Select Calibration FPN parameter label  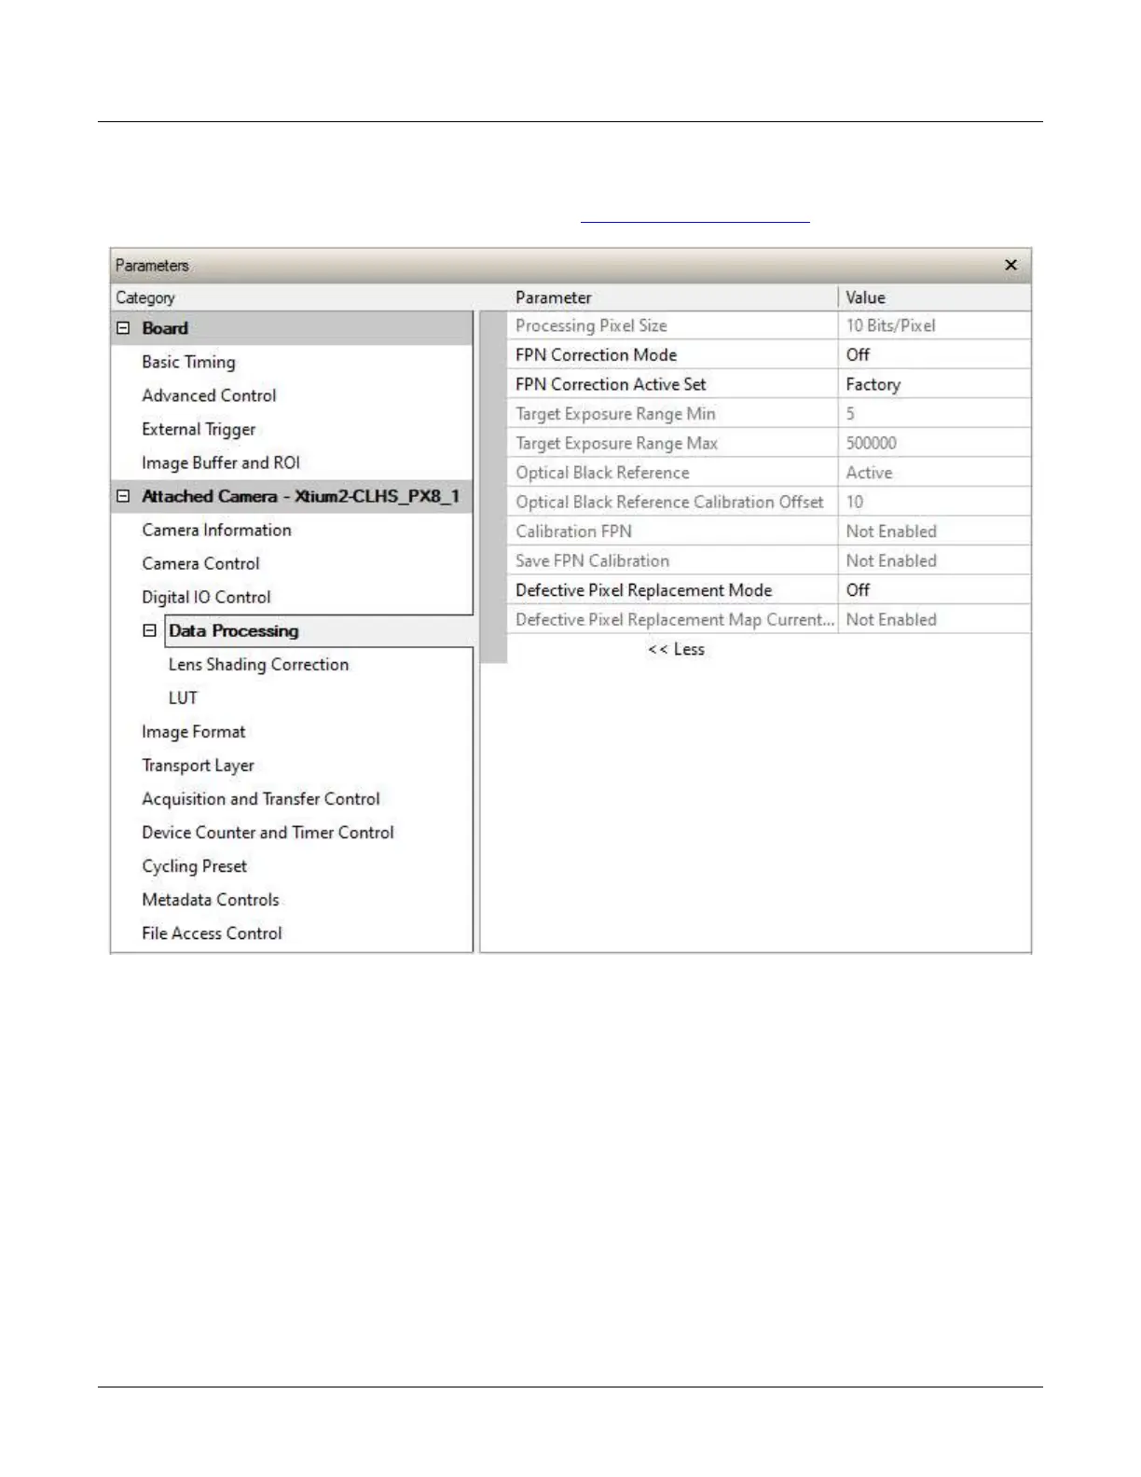[x=573, y=531]
